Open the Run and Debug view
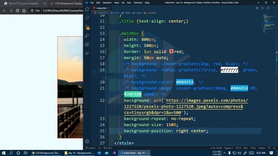 [87, 36]
